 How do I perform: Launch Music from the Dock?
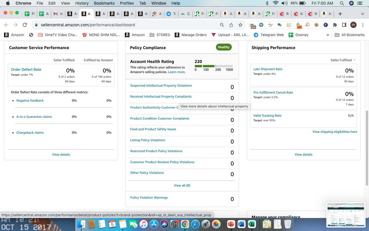(143, 224)
